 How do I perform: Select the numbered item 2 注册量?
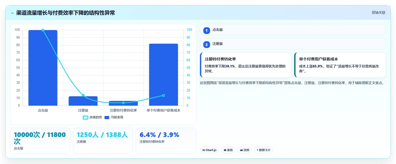293,44
